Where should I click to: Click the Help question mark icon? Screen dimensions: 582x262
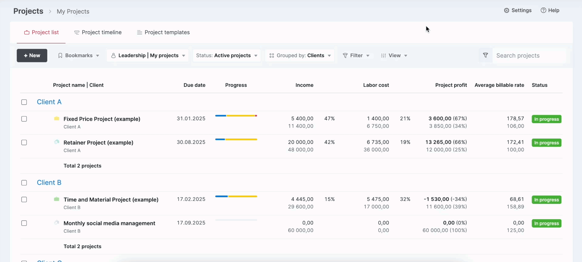pyautogui.click(x=544, y=11)
